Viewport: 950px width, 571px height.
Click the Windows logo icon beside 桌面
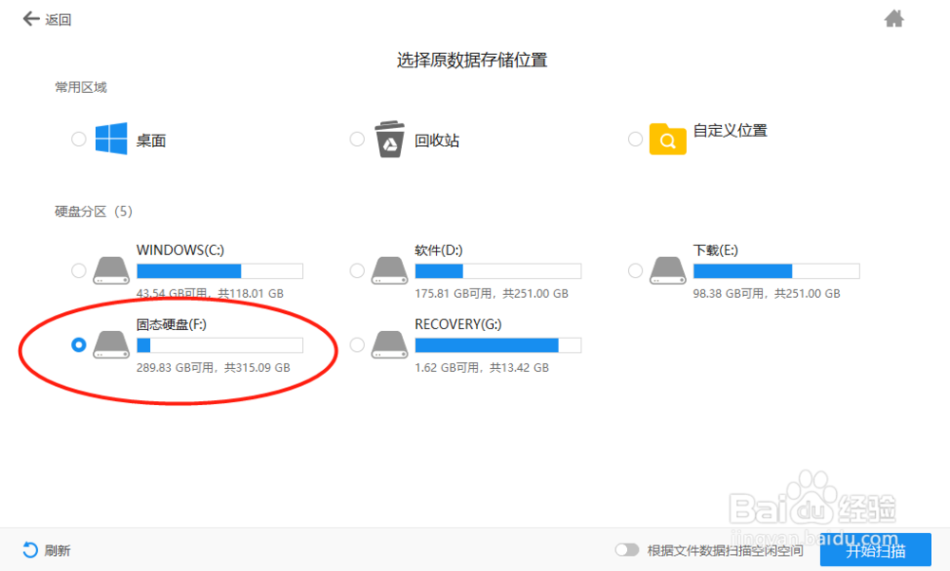click(x=111, y=138)
